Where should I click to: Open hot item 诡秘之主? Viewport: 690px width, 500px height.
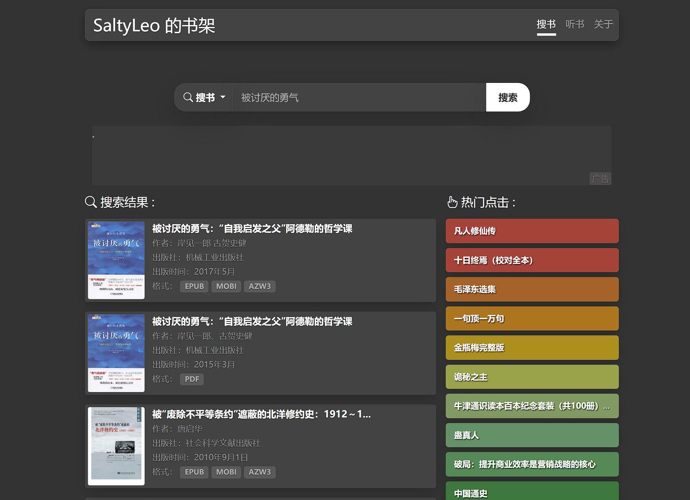pyautogui.click(x=532, y=377)
